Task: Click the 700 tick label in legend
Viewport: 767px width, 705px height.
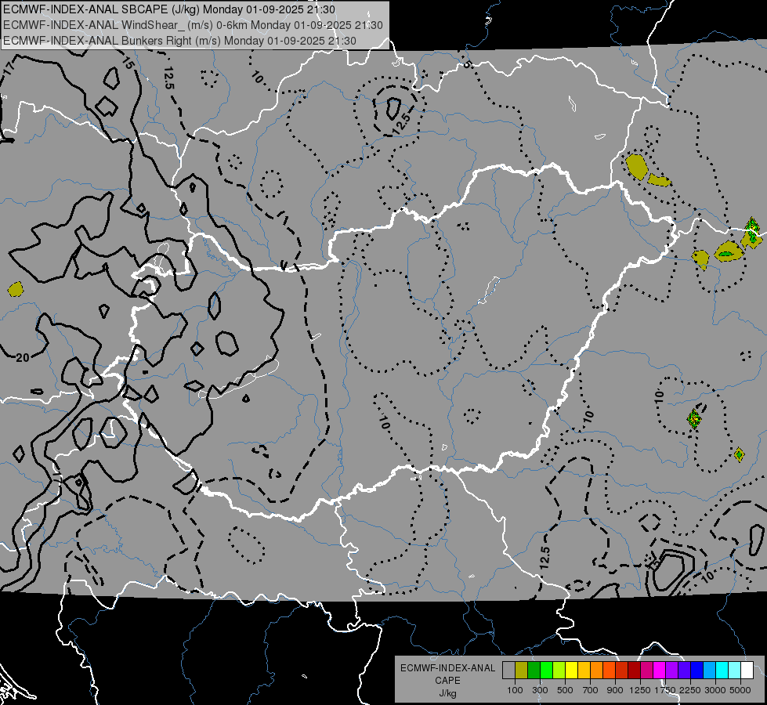Action: (x=591, y=690)
